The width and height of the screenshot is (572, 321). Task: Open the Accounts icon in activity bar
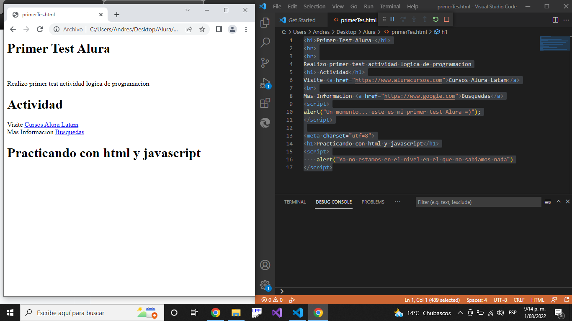tap(265, 265)
